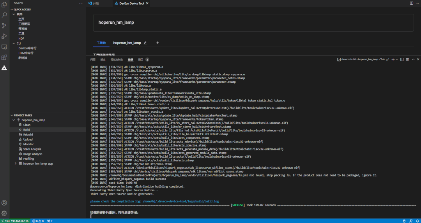421x223 pixels.
Task: Select the hoperun_hm_lamp configuration tab
Action: pyautogui.click(x=127, y=43)
